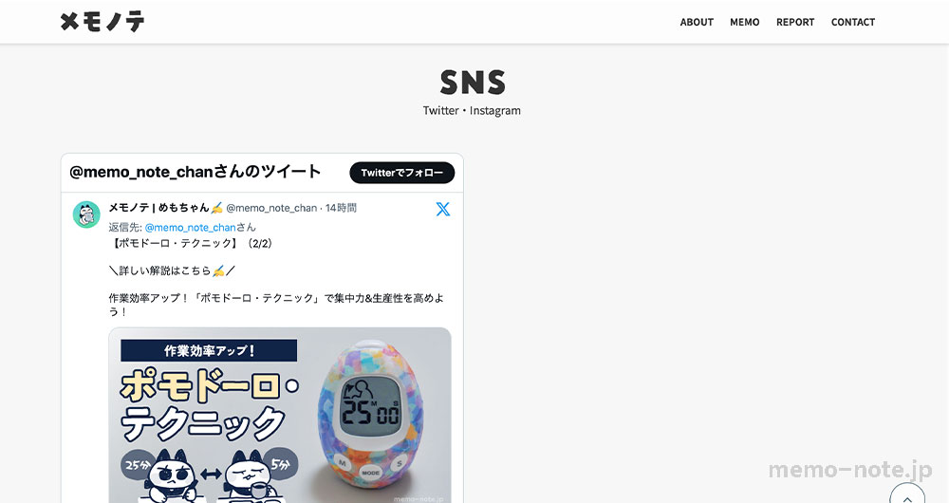Click the SNS section heading
This screenshot has height=503, width=949.
473,83
